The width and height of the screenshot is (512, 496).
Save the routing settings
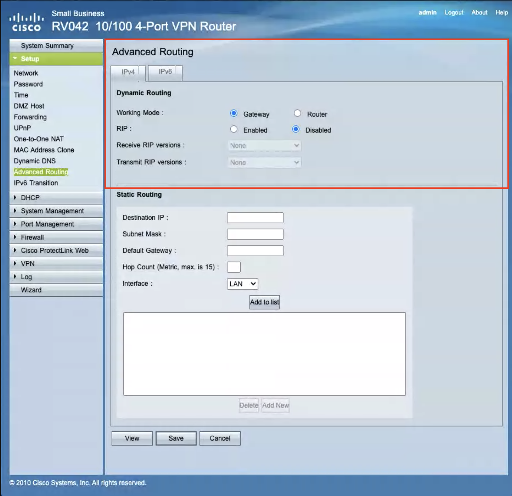pos(176,438)
